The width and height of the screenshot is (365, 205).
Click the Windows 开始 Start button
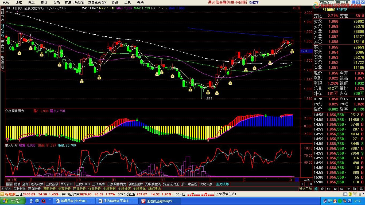pyautogui.click(x=12, y=201)
